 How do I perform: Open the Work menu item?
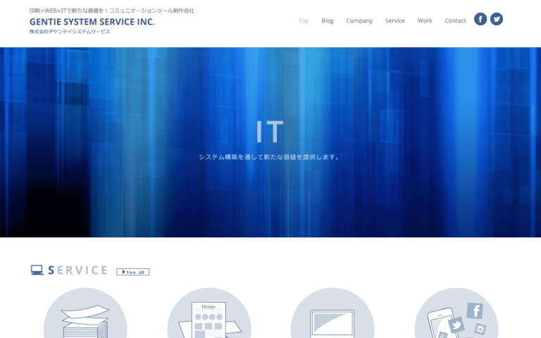coord(425,20)
